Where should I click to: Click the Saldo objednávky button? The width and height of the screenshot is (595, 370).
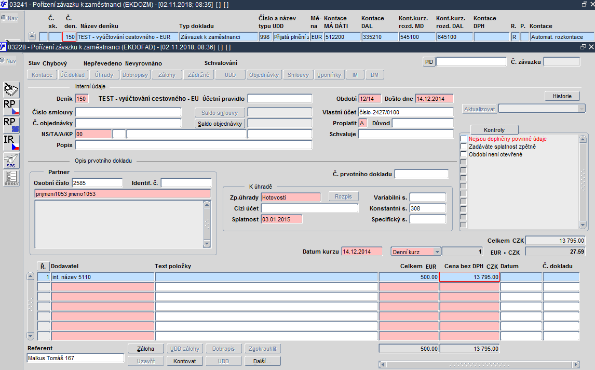(x=220, y=124)
